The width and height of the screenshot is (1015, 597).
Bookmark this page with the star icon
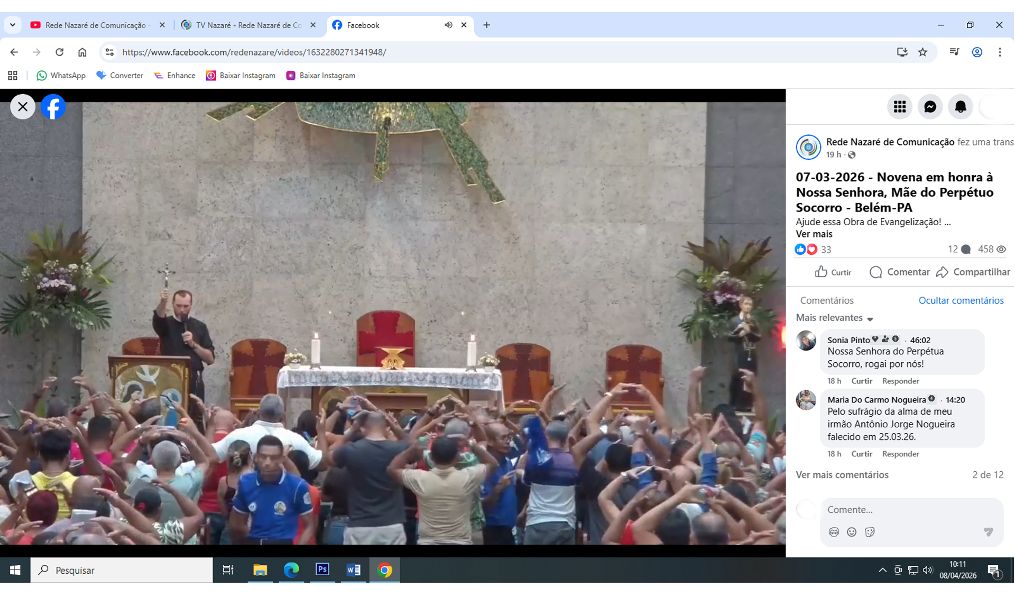[x=922, y=52]
